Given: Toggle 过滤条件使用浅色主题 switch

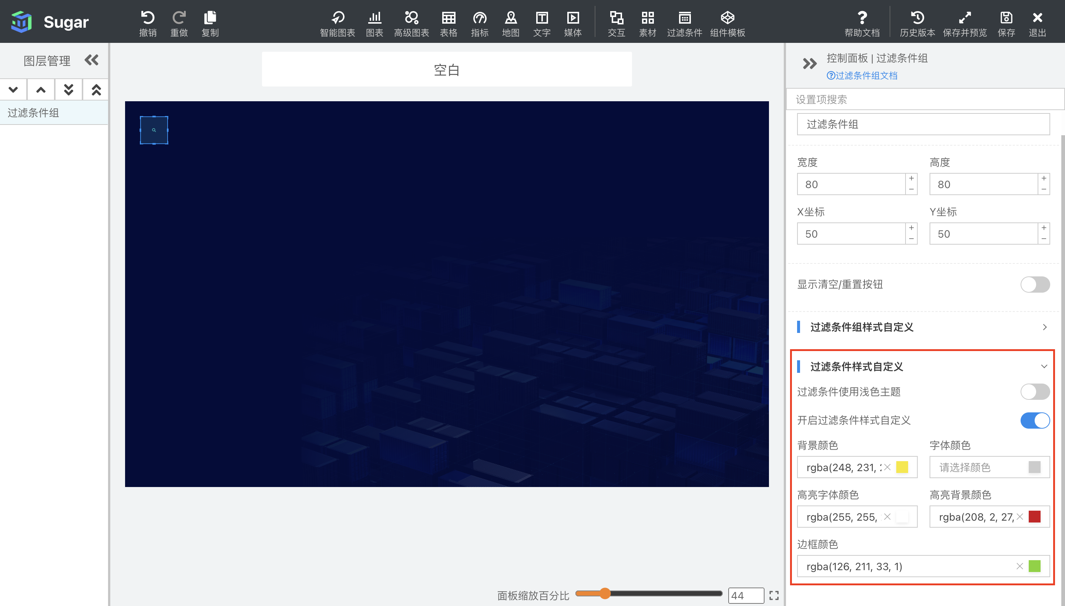Looking at the screenshot, I should click(x=1035, y=392).
